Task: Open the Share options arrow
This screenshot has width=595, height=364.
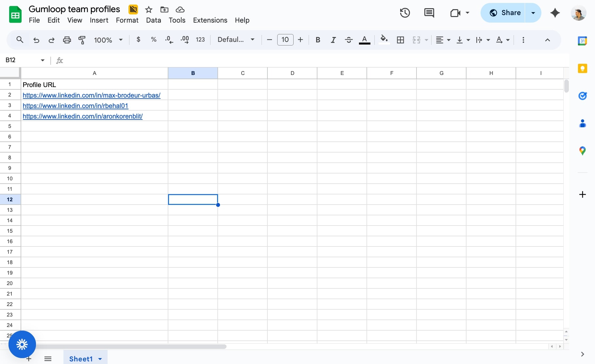Action: click(533, 13)
